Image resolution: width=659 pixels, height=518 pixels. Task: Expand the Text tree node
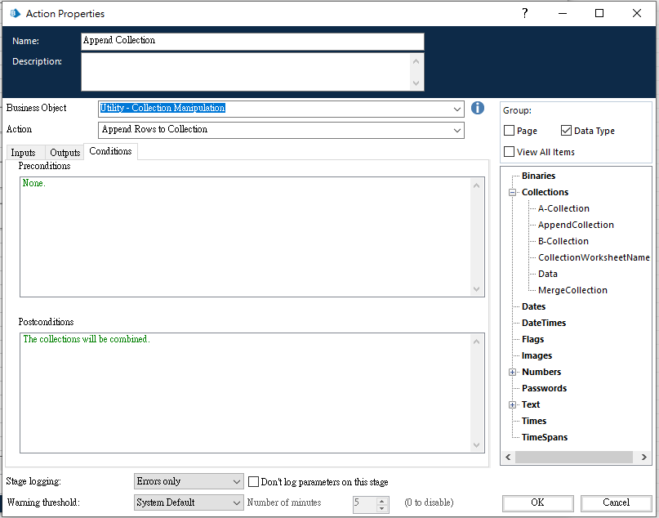(x=512, y=405)
